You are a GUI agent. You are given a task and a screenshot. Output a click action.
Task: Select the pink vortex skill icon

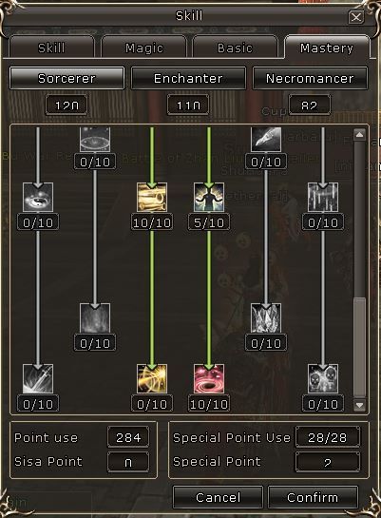tap(209, 379)
